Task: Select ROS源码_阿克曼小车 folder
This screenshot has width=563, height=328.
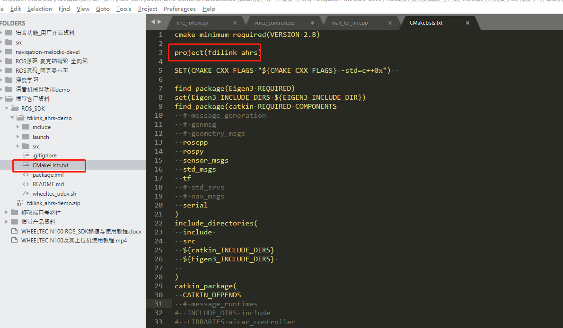Action: click(x=42, y=70)
